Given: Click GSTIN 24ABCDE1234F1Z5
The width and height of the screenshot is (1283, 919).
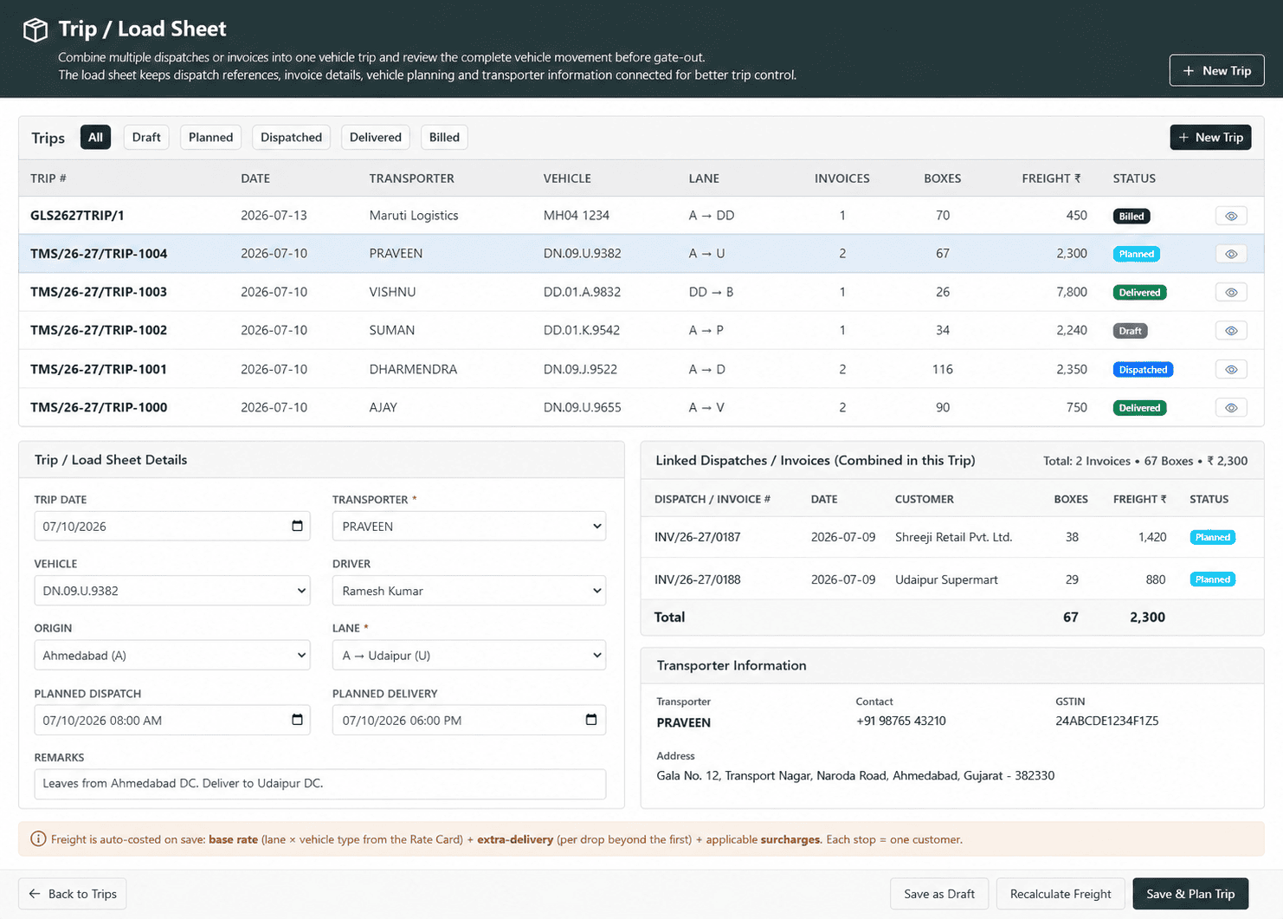Looking at the screenshot, I should 1106,721.
